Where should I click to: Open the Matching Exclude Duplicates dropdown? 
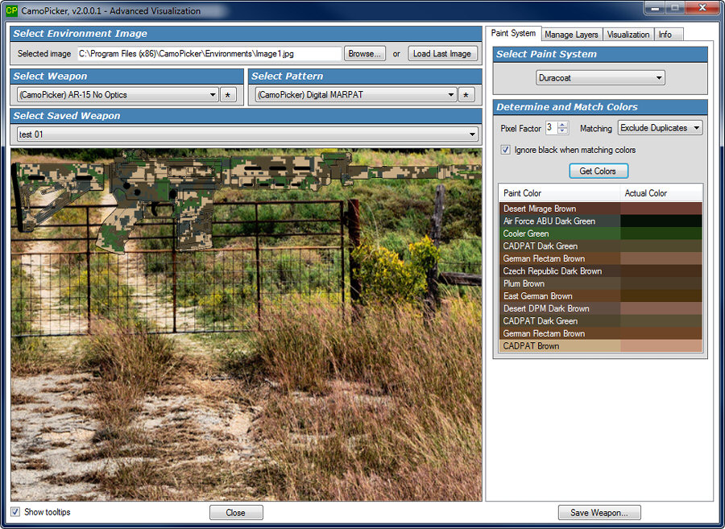pos(660,128)
